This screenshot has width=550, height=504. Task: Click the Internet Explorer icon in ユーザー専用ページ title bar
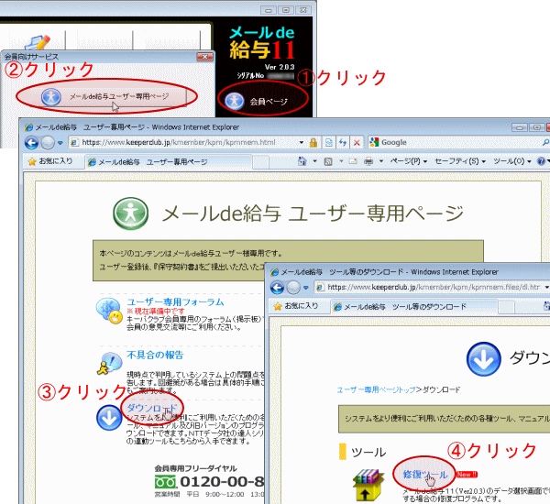[x=28, y=127]
